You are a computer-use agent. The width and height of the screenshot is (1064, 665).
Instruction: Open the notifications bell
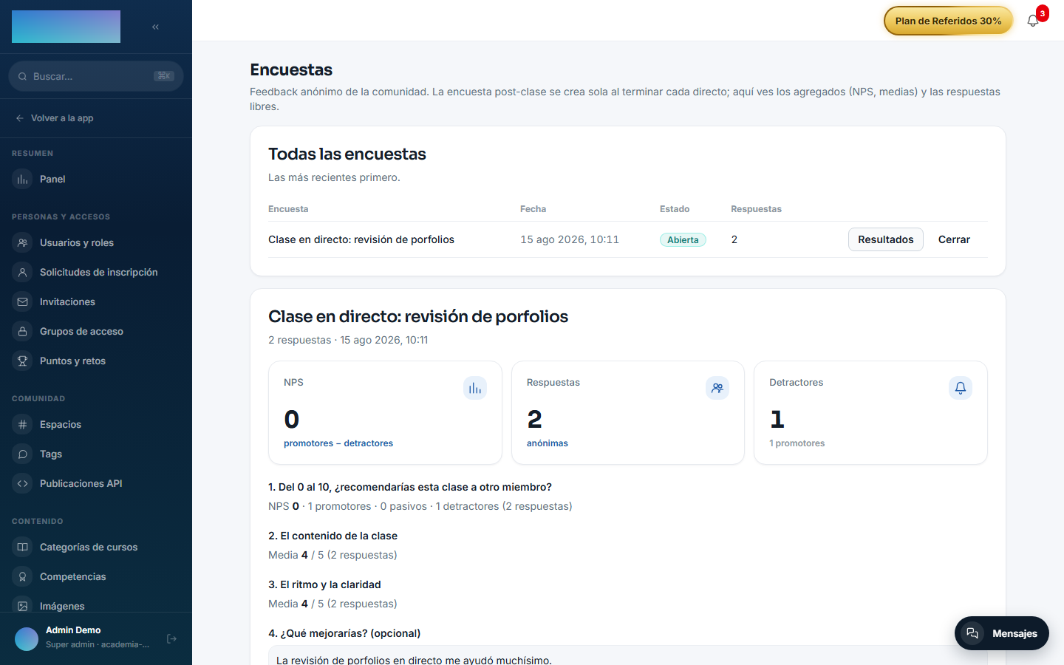point(1033,21)
